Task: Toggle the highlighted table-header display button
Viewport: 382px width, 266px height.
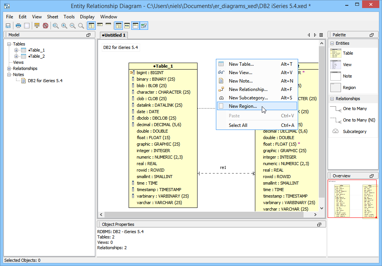Action: tap(136, 26)
